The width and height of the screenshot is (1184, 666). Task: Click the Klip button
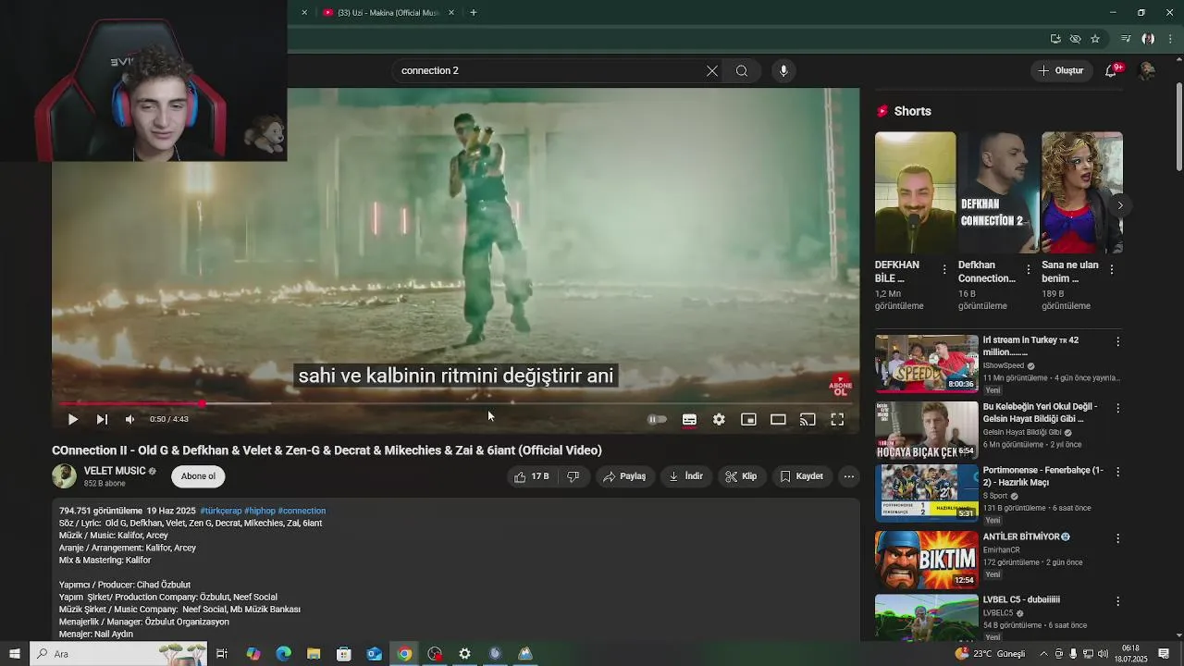(x=741, y=476)
